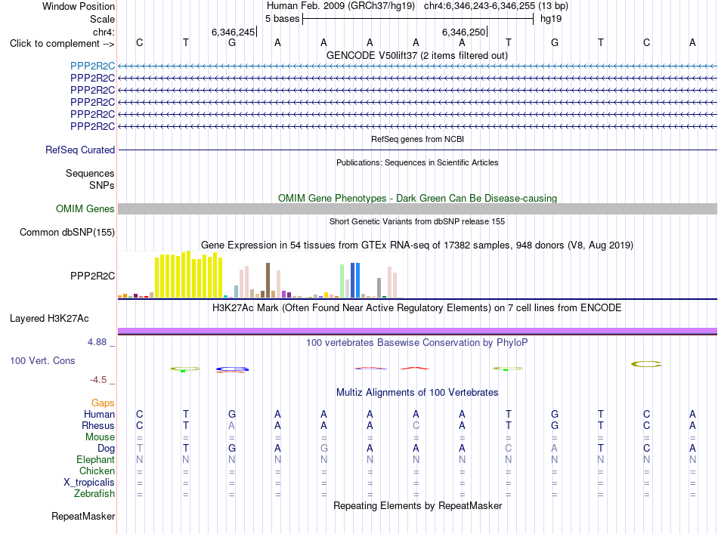Click the 4.88 PhyloP upper scale value
Image resolution: width=718 pixels, height=534 pixels.
click(x=97, y=342)
